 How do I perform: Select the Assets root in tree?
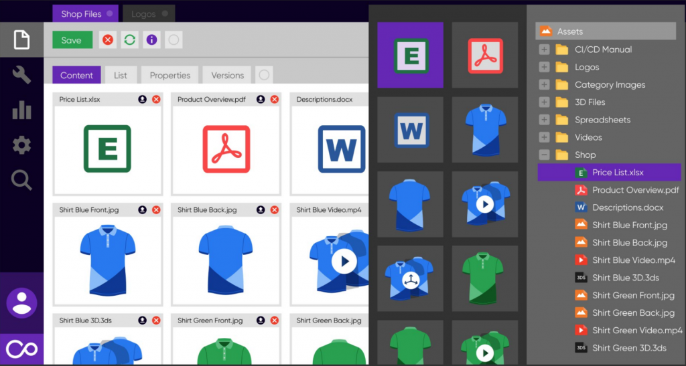tap(606, 31)
